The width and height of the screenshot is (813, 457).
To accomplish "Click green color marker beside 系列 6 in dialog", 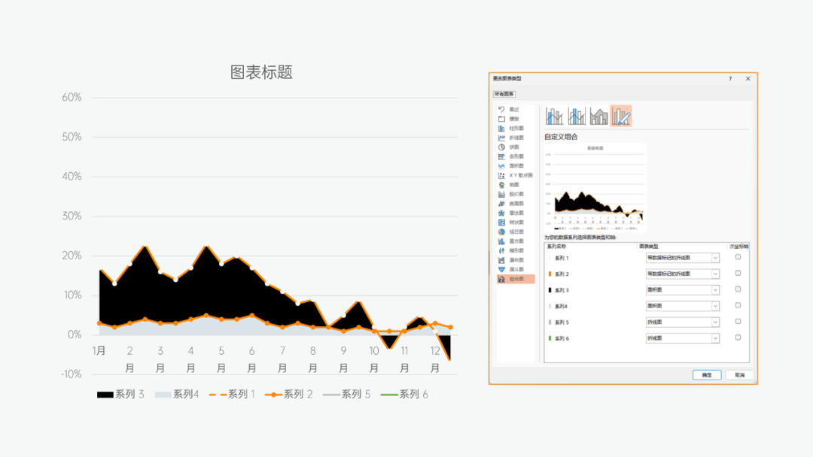I will pos(550,338).
